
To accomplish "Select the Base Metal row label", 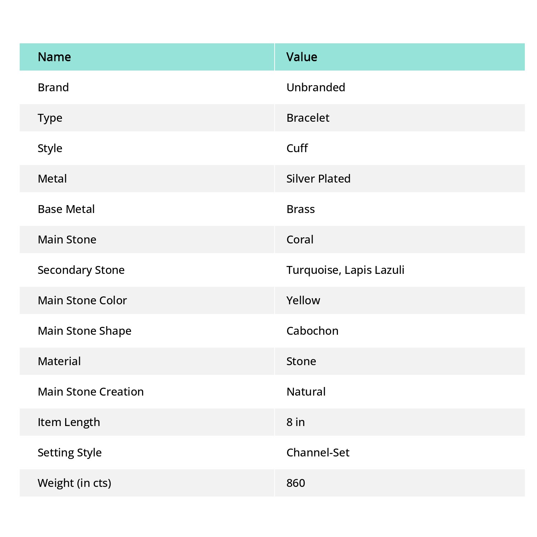I will click(66, 209).
